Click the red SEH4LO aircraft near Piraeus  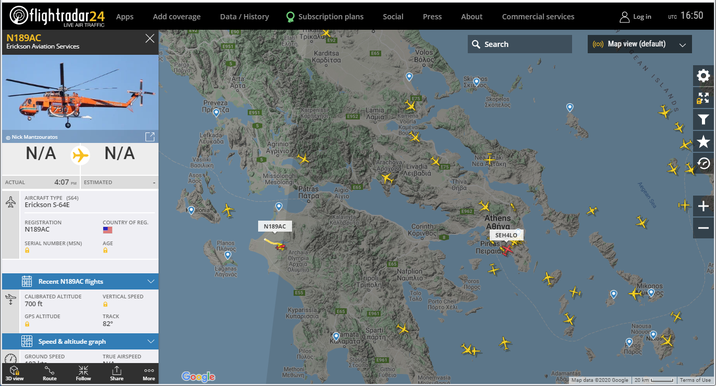pyautogui.click(x=506, y=250)
